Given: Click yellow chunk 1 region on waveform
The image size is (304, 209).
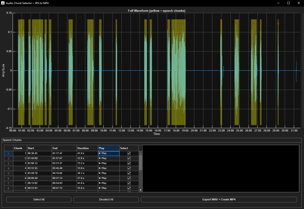Looking at the screenshot, I should 21,72.
